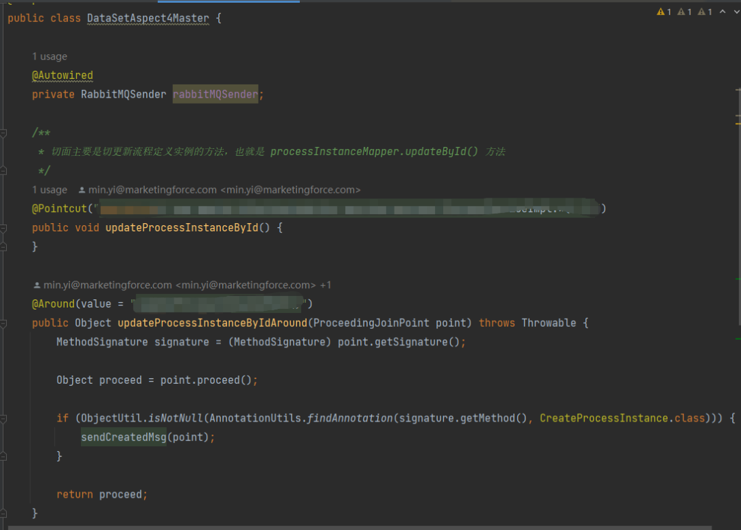Click the highlighted rabbitMQSender field name
The width and height of the screenshot is (741, 530).
215,95
